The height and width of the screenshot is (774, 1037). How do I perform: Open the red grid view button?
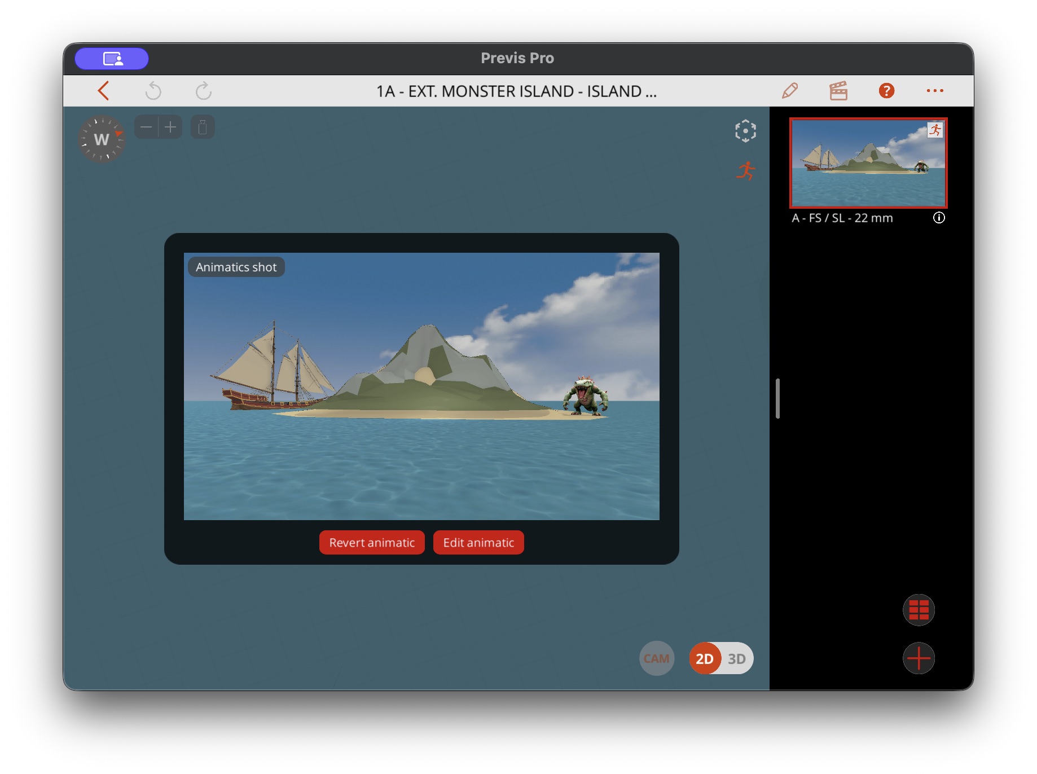click(x=919, y=610)
